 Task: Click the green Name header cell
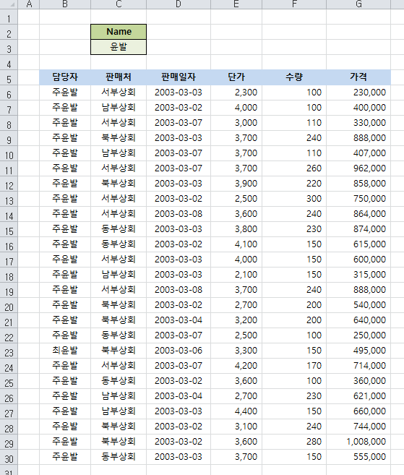click(x=119, y=32)
